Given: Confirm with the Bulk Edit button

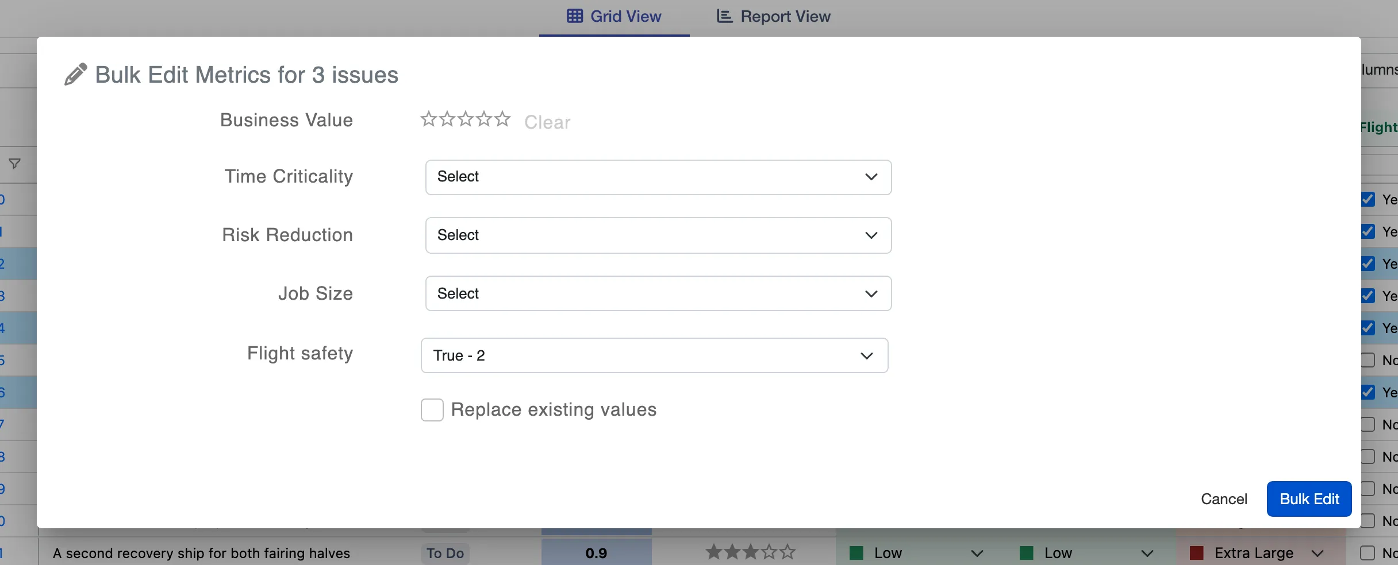Looking at the screenshot, I should point(1309,499).
